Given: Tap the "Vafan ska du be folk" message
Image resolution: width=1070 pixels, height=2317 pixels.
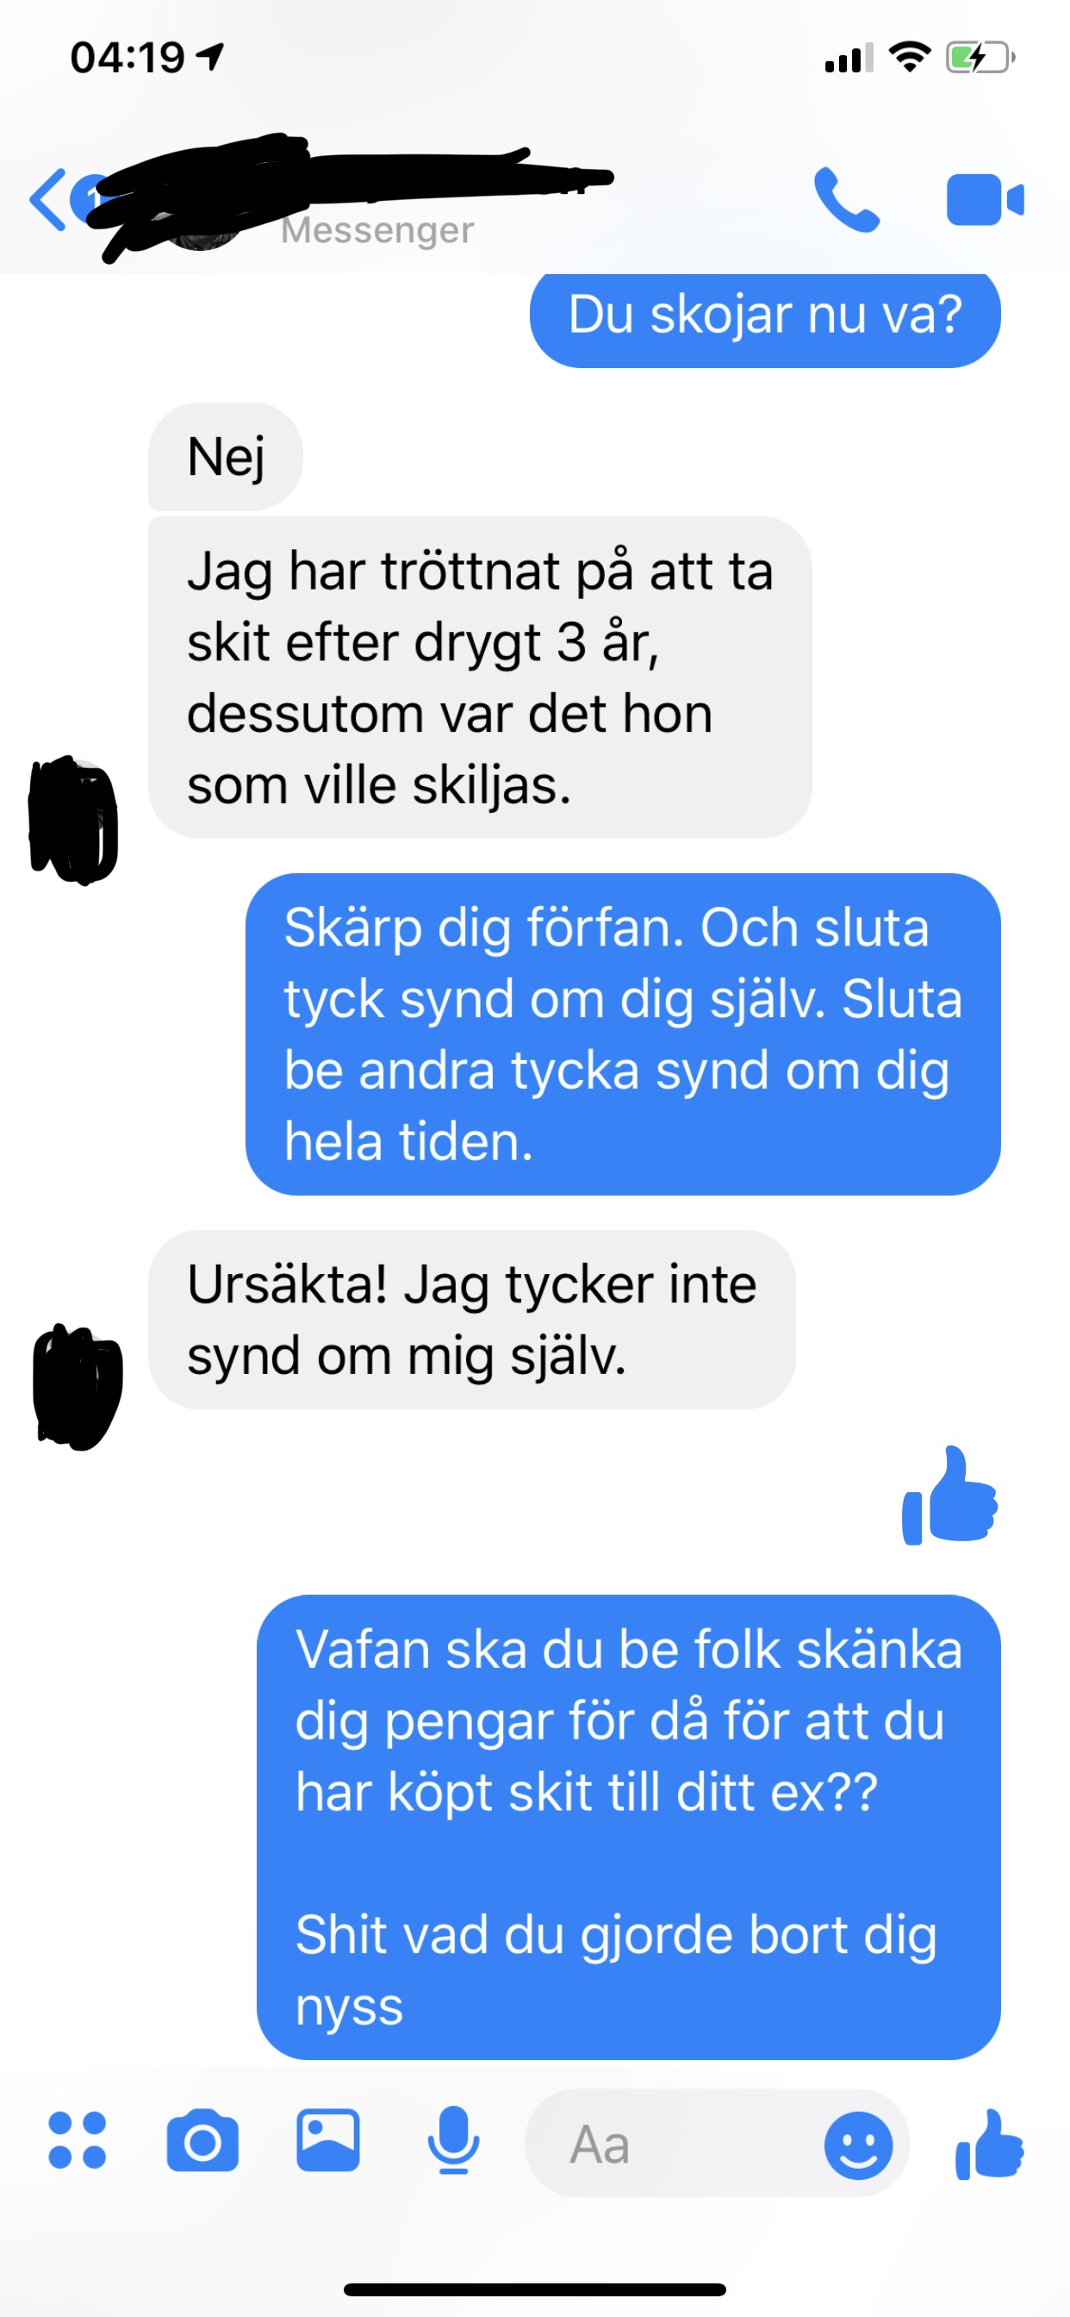Looking at the screenshot, I should [x=629, y=1827].
